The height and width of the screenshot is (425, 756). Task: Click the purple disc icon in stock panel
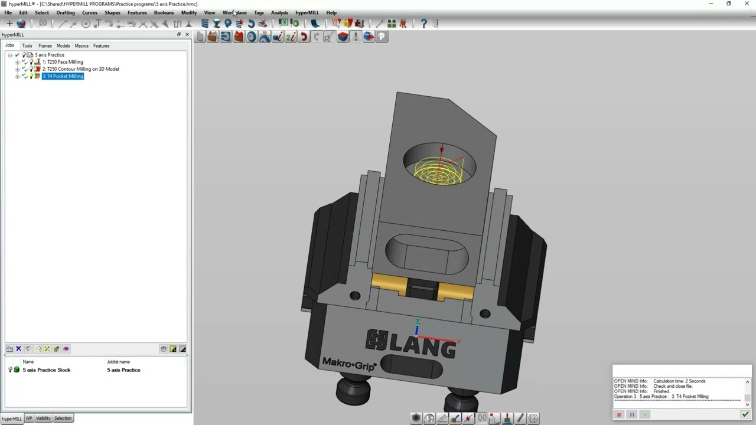coord(66,349)
